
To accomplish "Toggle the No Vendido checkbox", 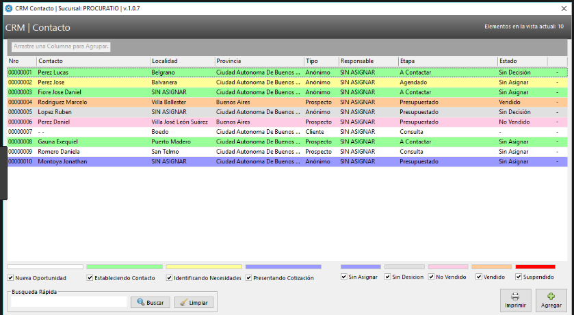I will tap(432, 277).
